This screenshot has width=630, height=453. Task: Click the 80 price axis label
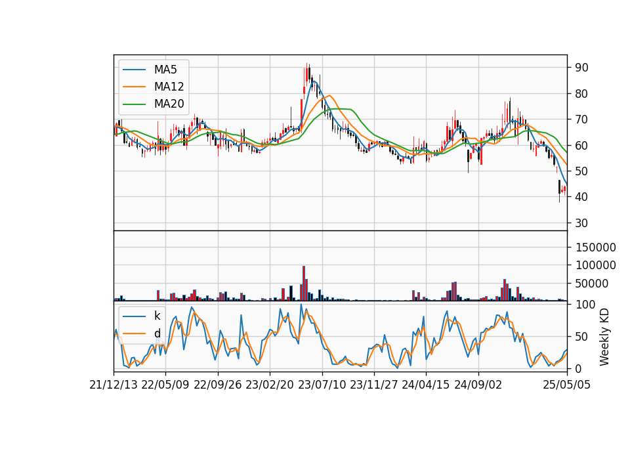point(581,94)
